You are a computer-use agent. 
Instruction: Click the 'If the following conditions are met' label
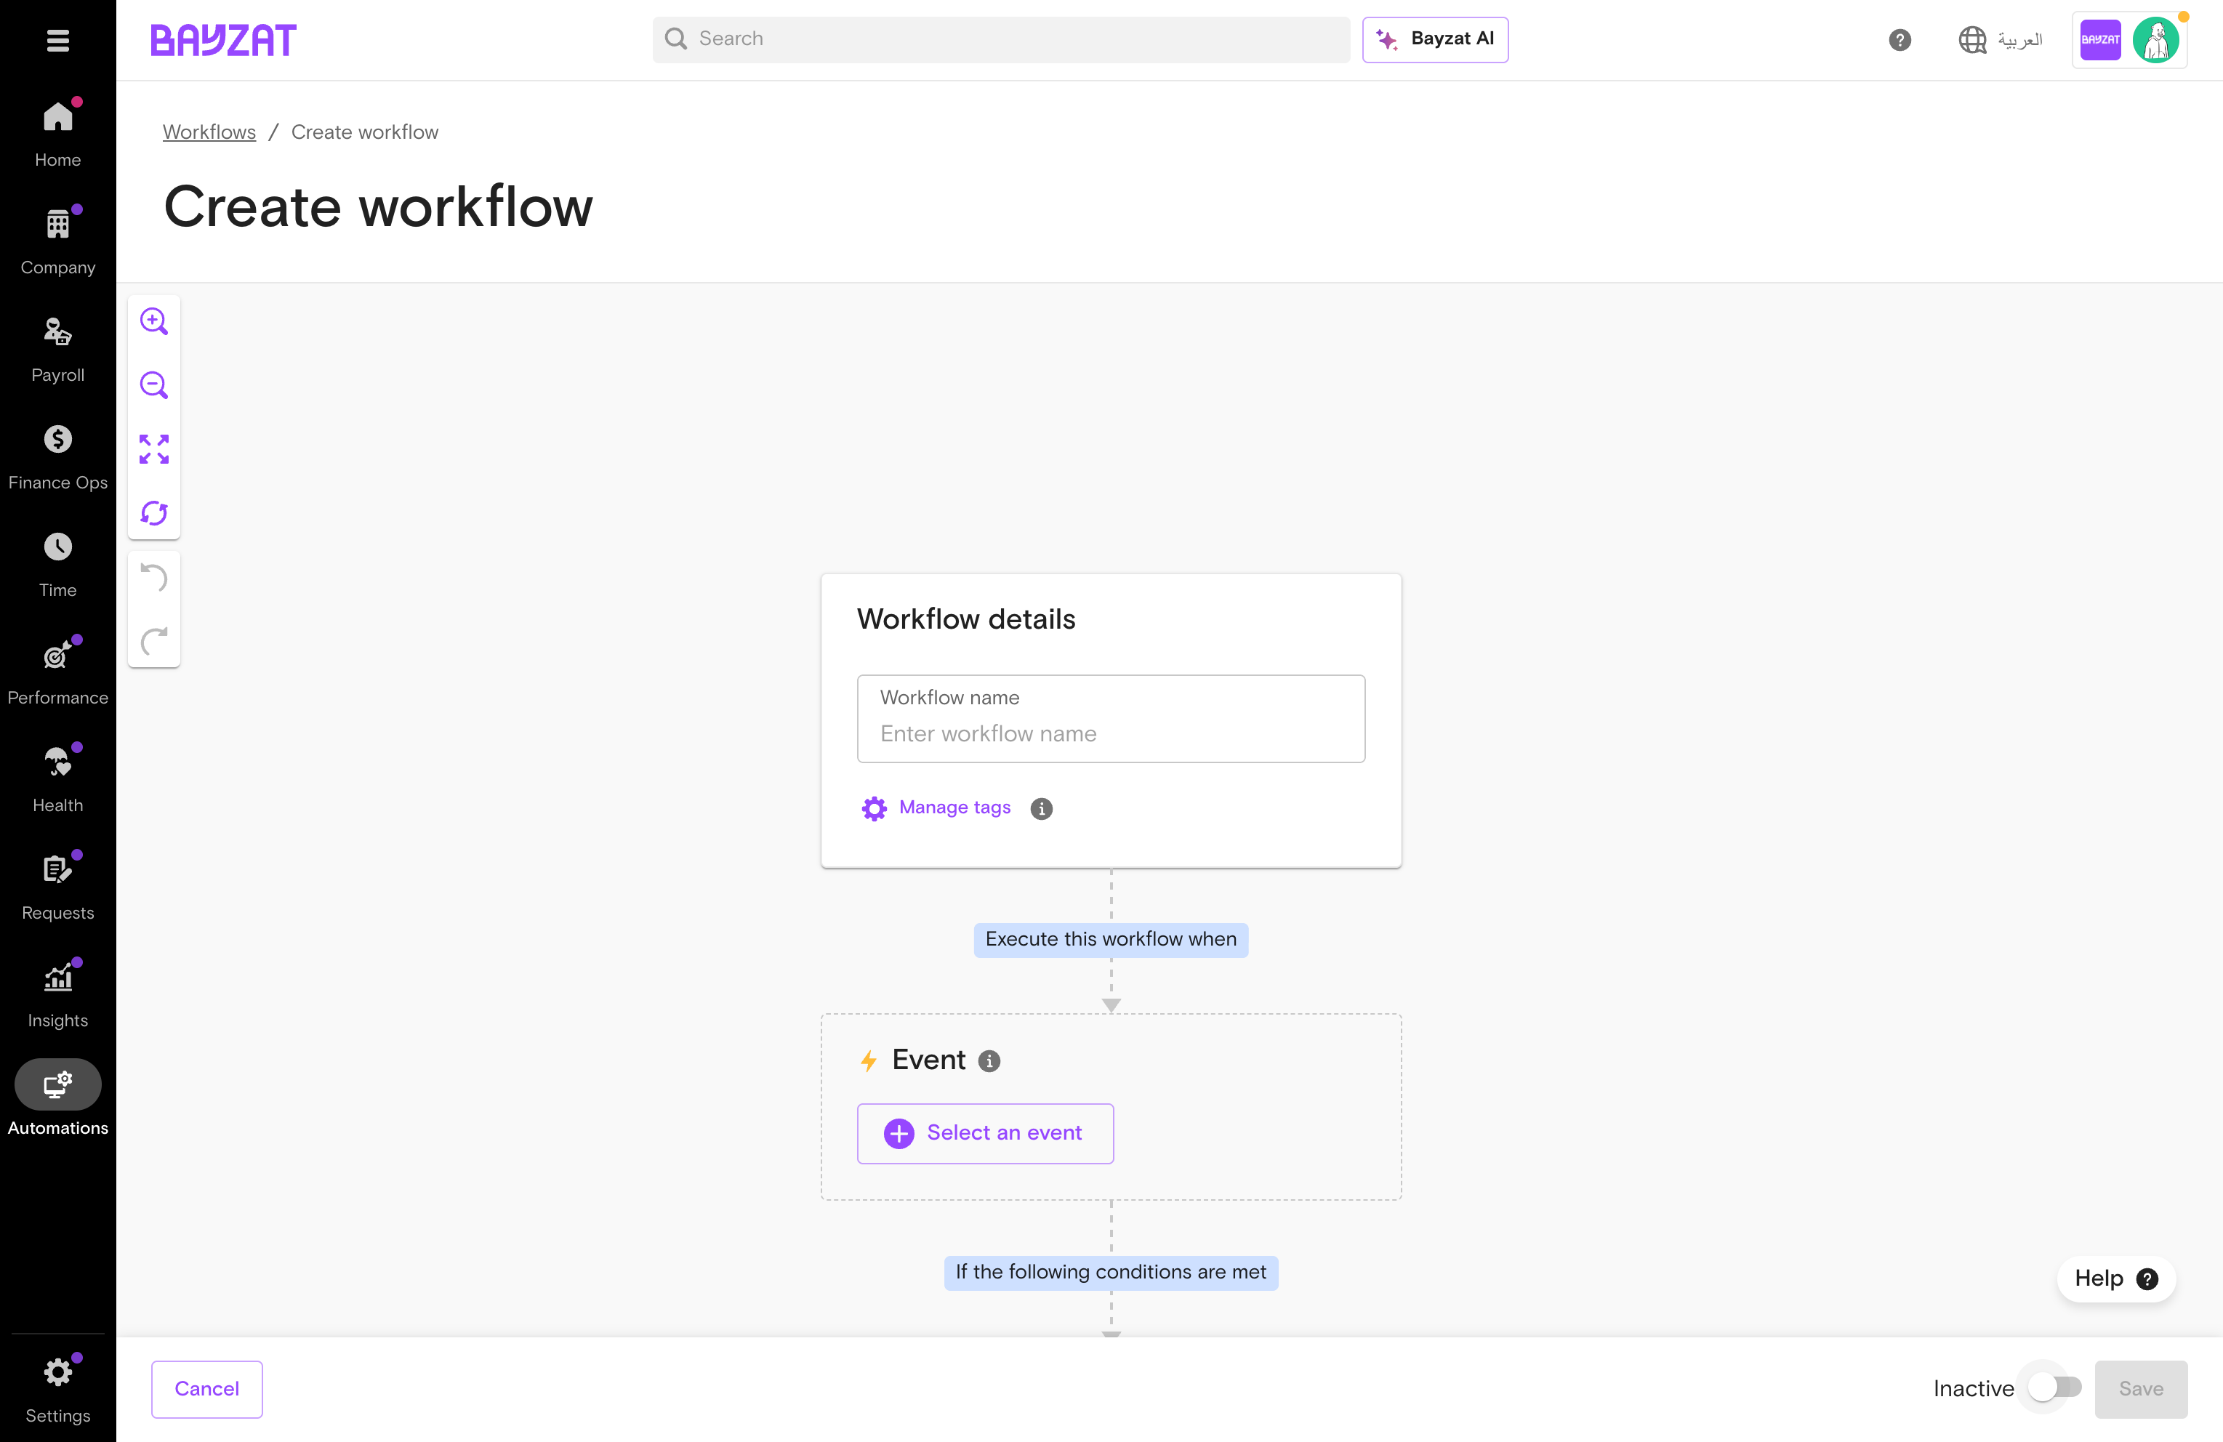coord(1111,1272)
